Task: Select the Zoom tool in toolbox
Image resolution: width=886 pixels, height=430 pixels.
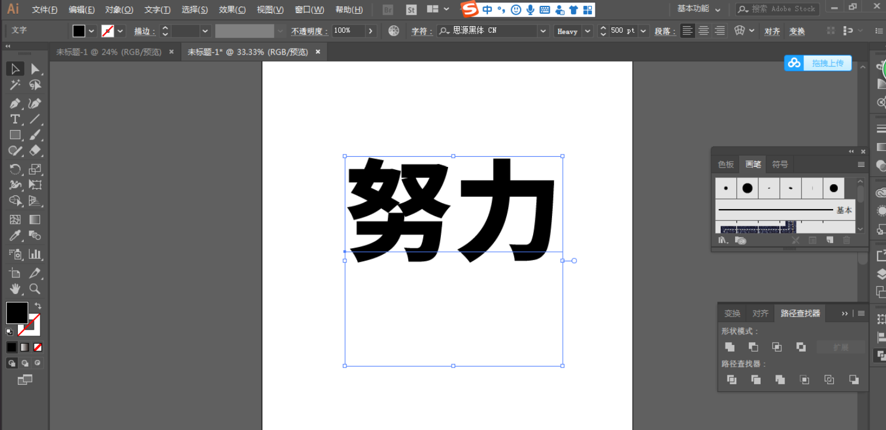Action: 35,289
